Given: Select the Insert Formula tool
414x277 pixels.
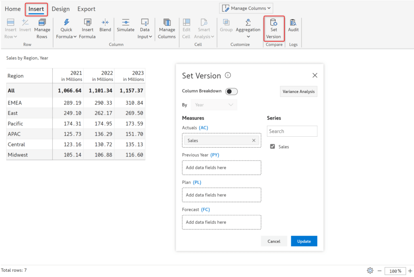Looking at the screenshot, I should pyautogui.click(x=87, y=27).
